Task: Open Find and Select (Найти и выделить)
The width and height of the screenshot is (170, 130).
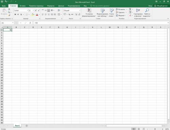Action: coord(147,13)
